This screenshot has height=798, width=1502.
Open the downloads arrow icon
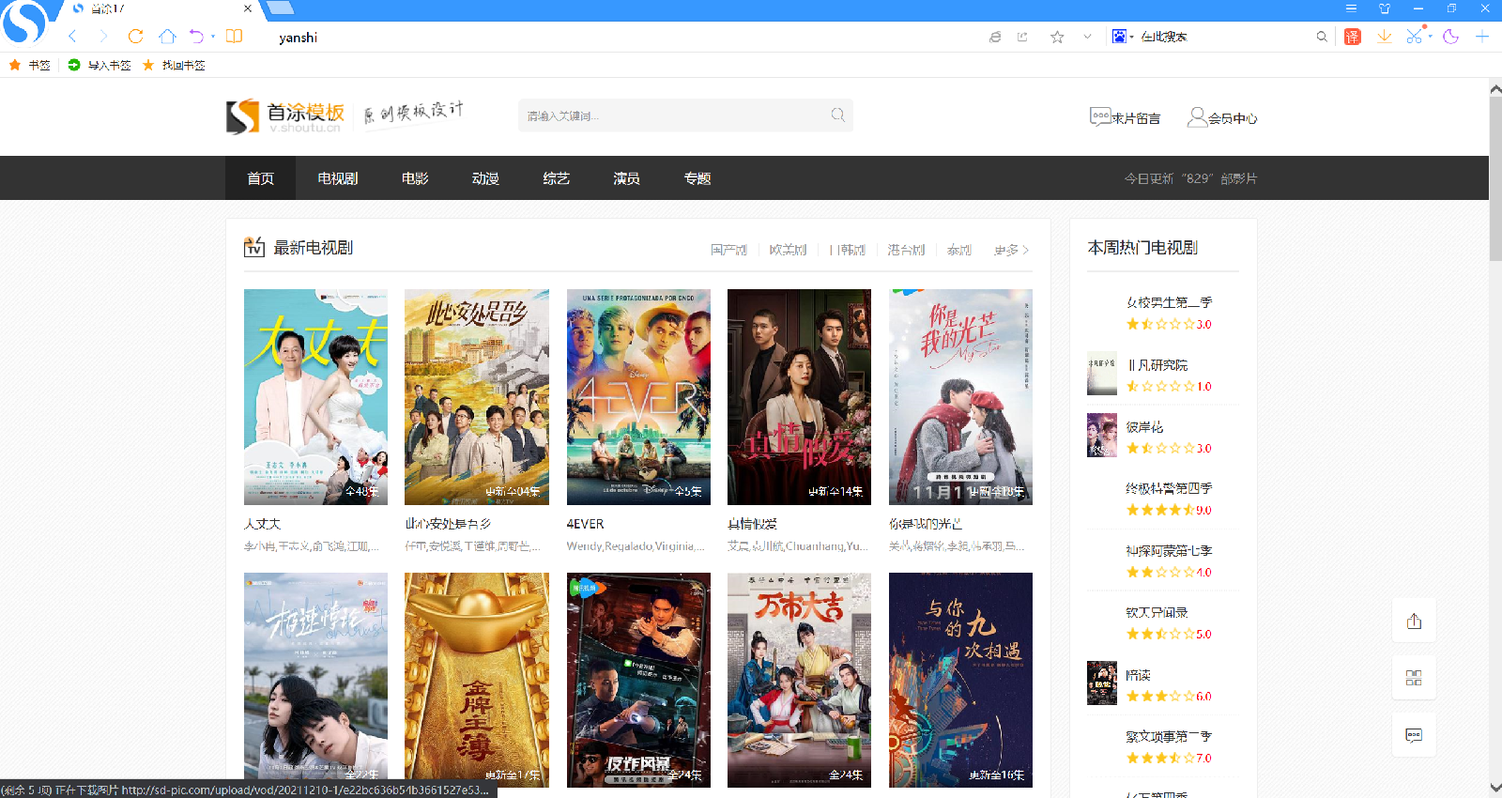(x=1384, y=37)
